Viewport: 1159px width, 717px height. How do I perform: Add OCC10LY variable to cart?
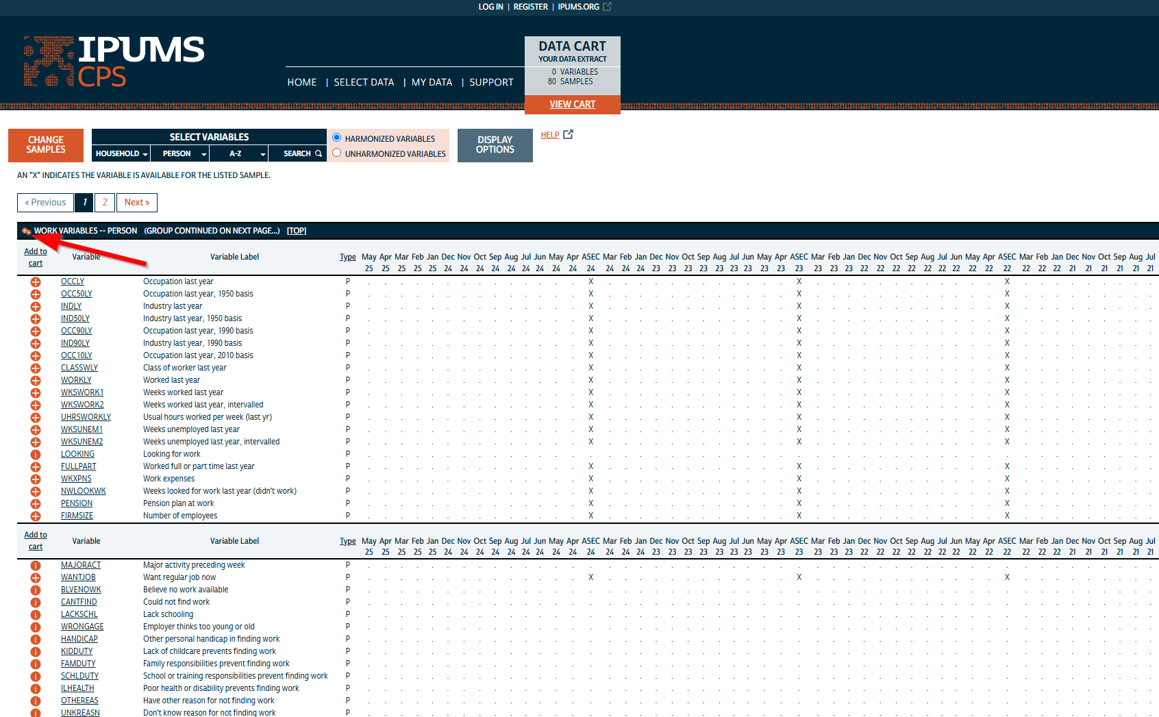(36, 356)
